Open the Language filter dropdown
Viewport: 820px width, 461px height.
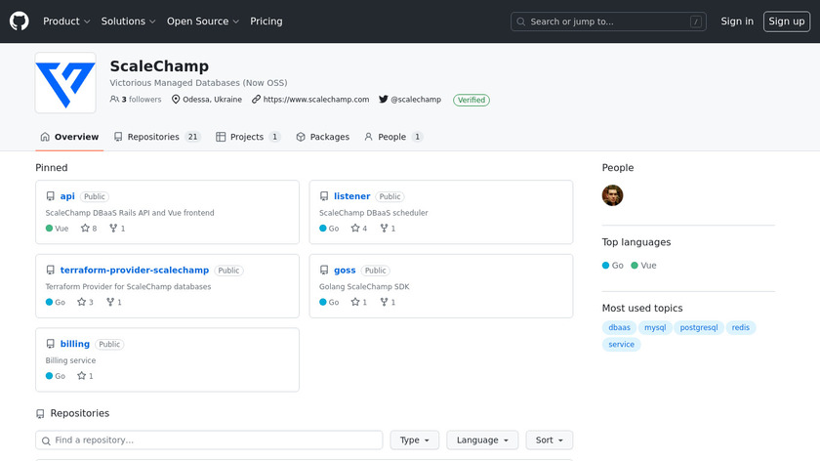coord(482,440)
